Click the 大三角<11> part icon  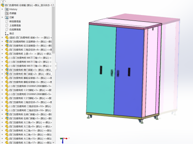tap(7, 131)
